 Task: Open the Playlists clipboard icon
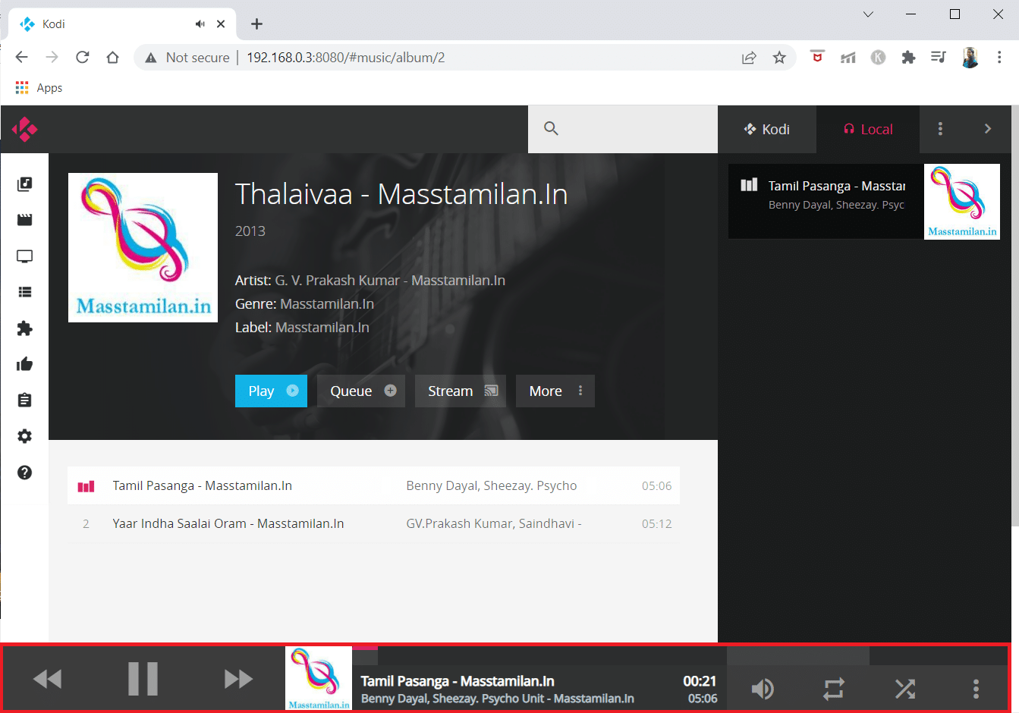click(x=24, y=400)
